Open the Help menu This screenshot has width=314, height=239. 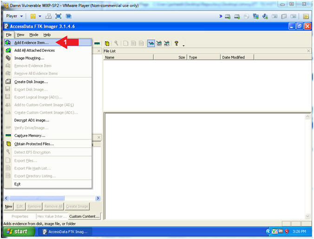point(47,35)
